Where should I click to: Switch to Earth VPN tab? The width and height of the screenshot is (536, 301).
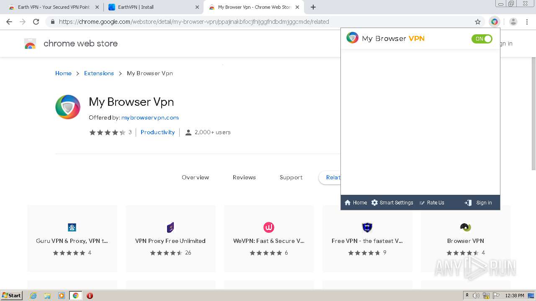(x=54, y=7)
